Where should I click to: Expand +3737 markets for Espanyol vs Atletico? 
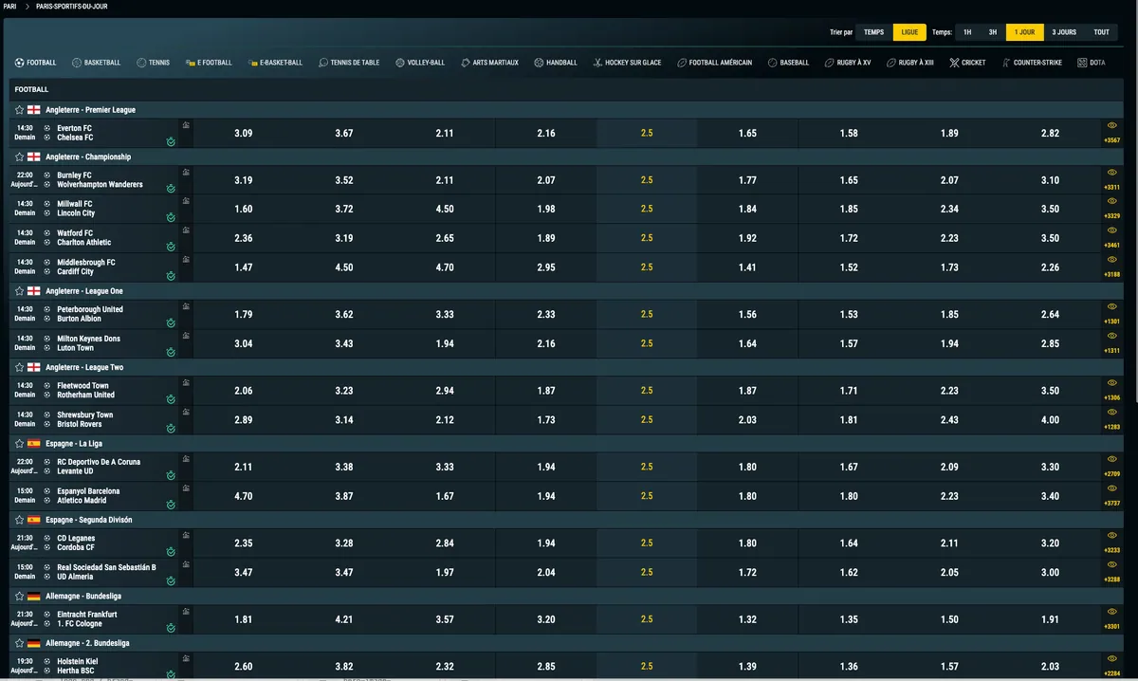pos(1112,504)
